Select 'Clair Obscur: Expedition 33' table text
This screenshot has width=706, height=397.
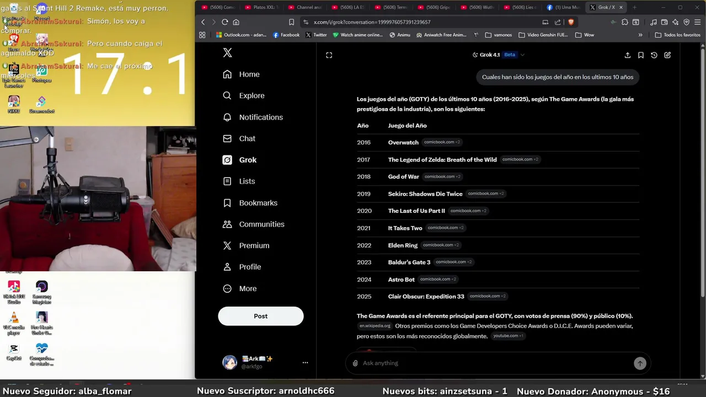(x=426, y=297)
